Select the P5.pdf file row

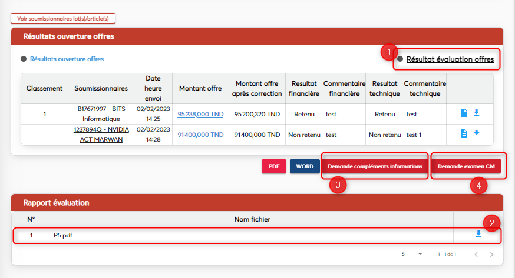[236, 235]
